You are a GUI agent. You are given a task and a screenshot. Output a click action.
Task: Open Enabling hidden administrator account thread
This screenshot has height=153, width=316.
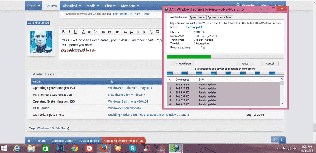coord(149,115)
